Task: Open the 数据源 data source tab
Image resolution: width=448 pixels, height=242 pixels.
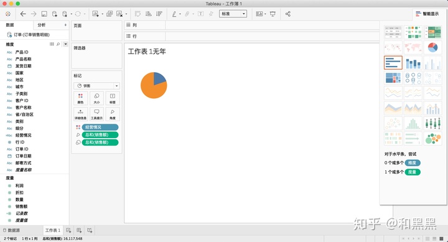Action: click(x=11, y=230)
